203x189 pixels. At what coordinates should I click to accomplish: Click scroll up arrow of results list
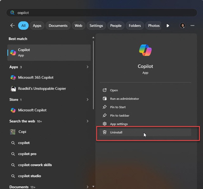pos(93,37)
